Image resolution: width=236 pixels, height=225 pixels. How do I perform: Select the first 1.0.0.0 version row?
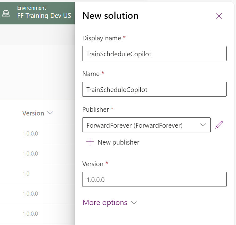click(30, 134)
